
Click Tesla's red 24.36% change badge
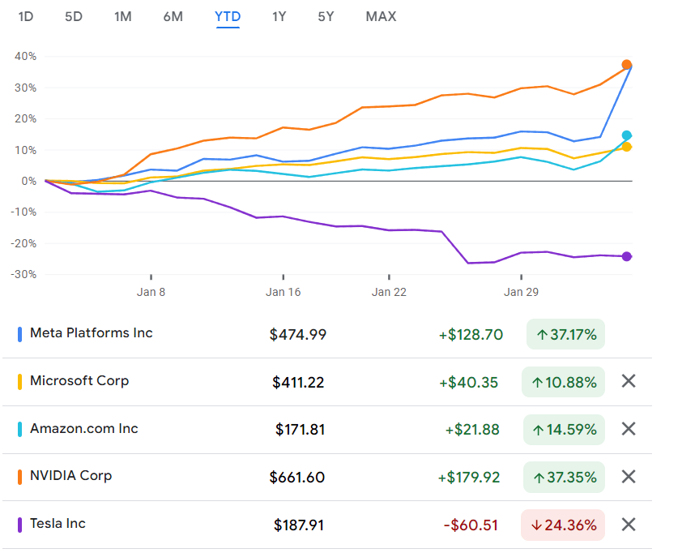[x=563, y=525]
